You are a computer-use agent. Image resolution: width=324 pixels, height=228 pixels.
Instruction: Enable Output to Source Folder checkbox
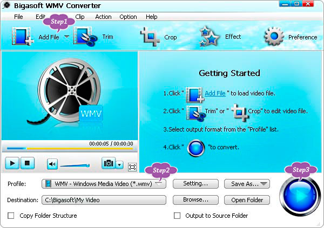click(177, 216)
